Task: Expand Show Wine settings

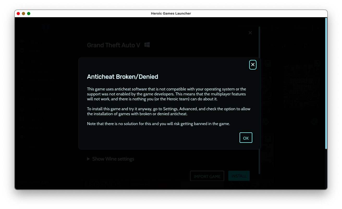Action: 111,159
